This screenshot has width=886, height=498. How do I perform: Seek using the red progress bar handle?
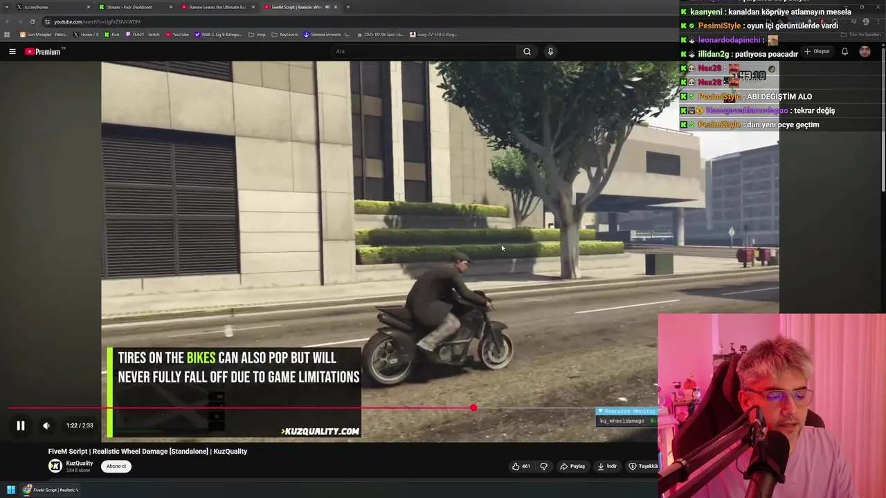tap(473, 408)
